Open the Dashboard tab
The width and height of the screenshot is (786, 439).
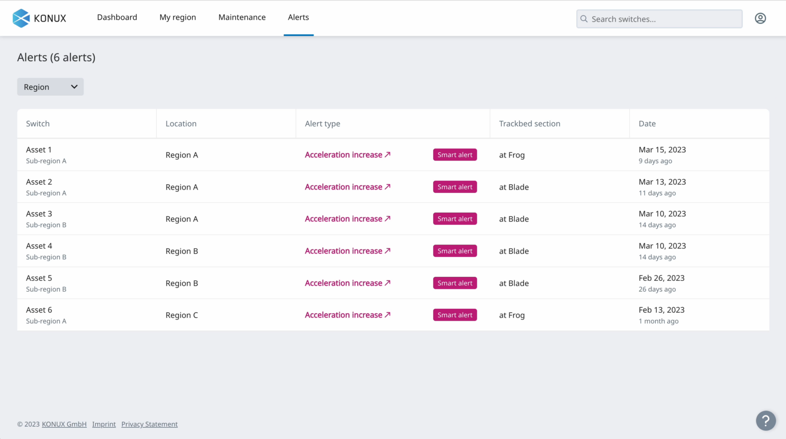117,17
